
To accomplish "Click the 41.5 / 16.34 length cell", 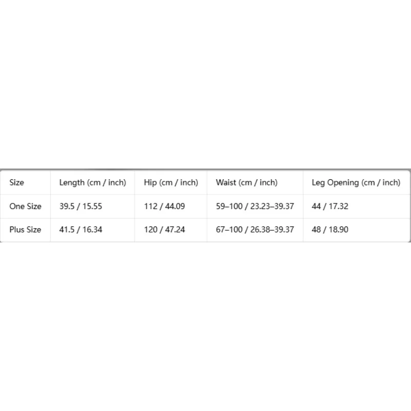I will 81,230.
